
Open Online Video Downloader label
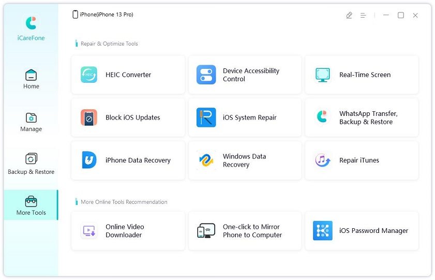(x=125, y=231)
